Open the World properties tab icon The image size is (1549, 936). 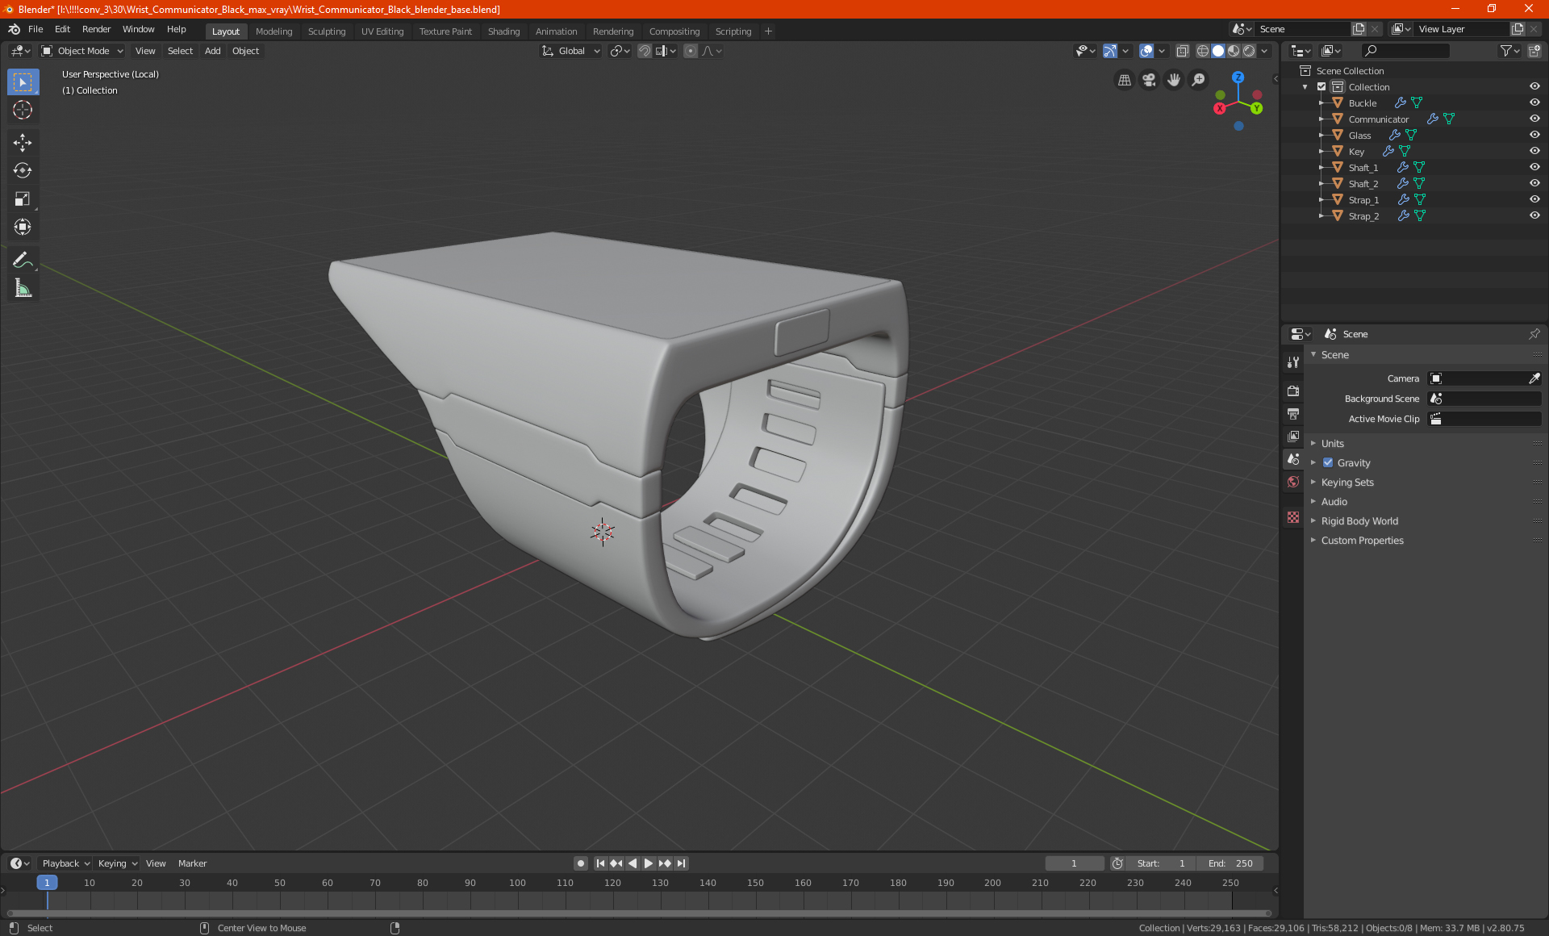click(x=1293, y=482)
